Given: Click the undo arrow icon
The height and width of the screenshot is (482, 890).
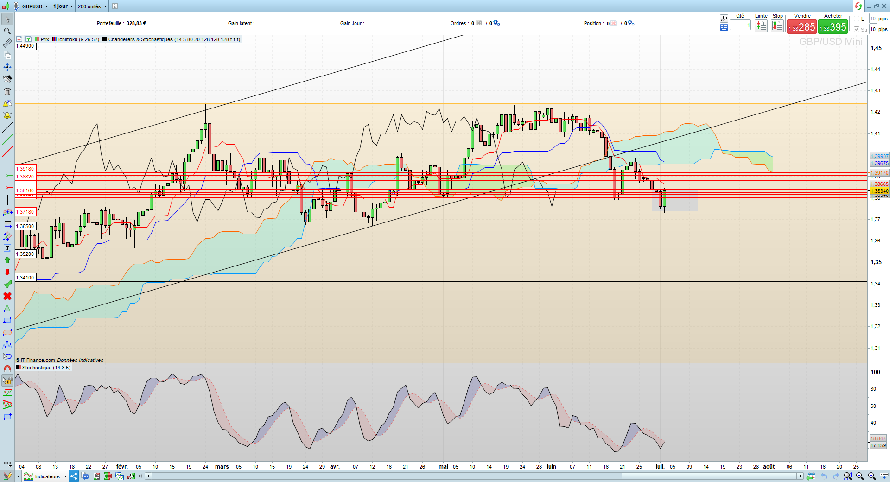Looking at the screenshot, I should click(824, 476).
